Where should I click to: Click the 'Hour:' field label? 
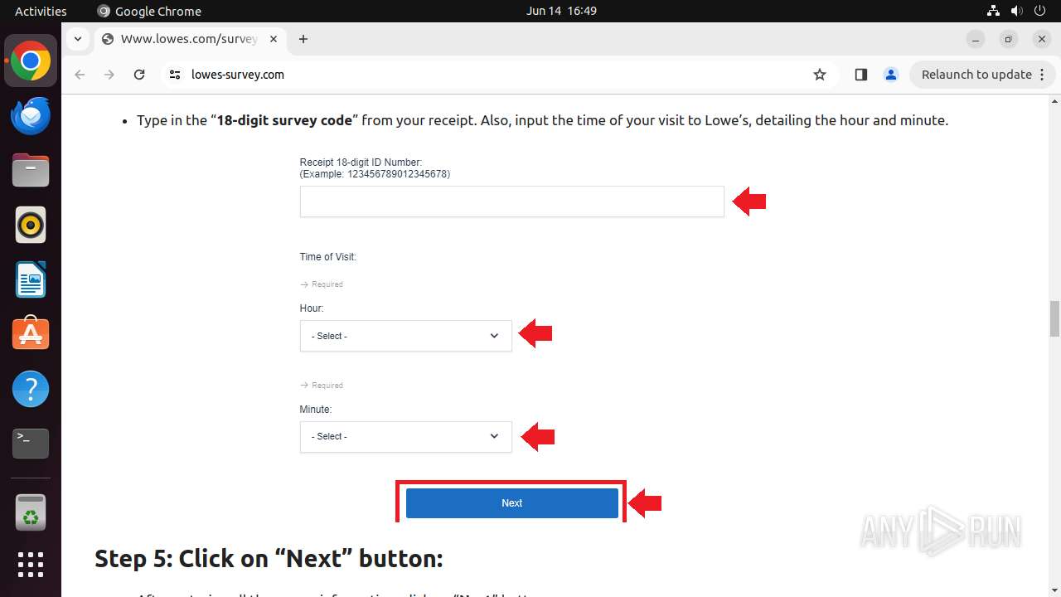coord(312,308)
